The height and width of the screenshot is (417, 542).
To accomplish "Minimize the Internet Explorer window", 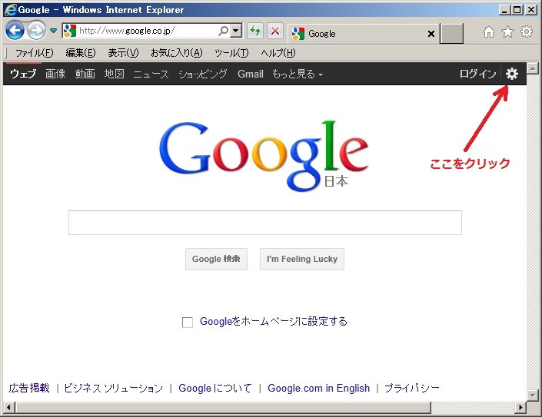I will point(504,10).
